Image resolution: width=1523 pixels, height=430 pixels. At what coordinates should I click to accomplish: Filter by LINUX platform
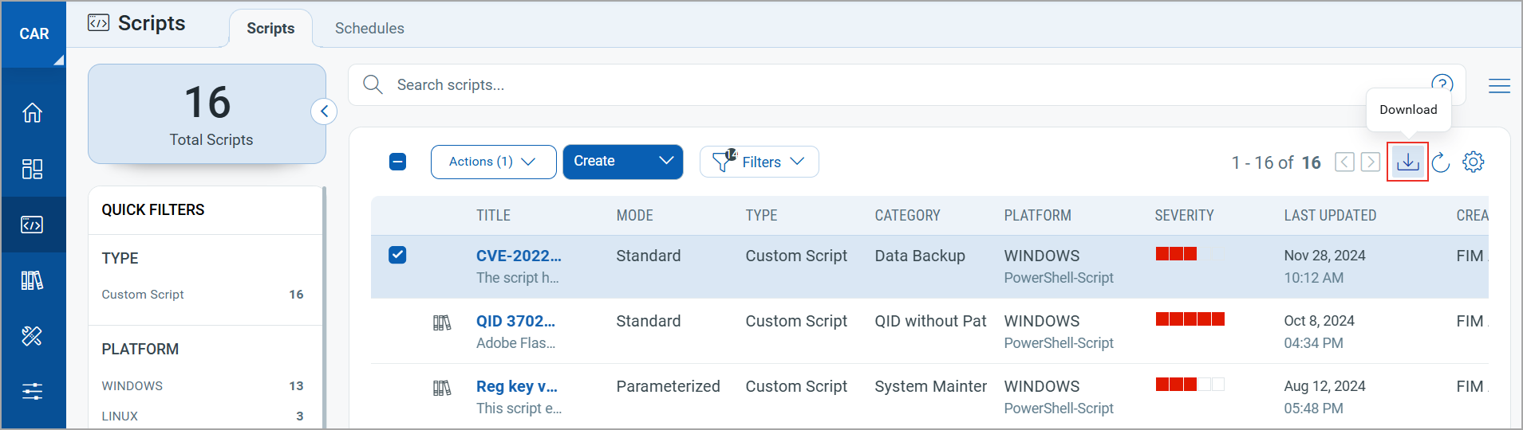coord(203,416)
